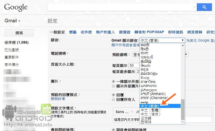Viewport: 215px width, 131px height.
Task: Go to 已加星號 starred mail
Action: click(12, 50)
